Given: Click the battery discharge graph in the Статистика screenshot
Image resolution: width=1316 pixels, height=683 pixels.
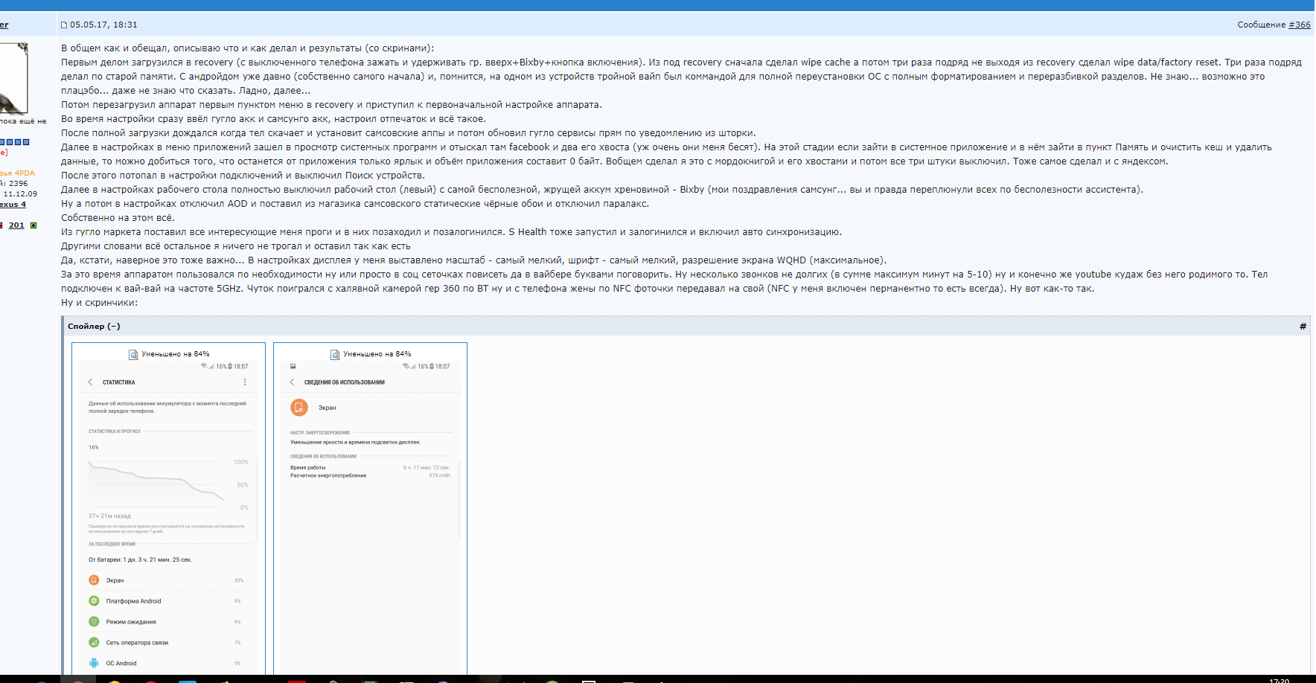Looking at the screenshot, I should (168, 484).
